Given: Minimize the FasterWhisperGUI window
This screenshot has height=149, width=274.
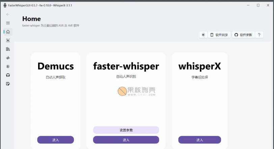Looking at the screenshot, I should tap(248, 5).
